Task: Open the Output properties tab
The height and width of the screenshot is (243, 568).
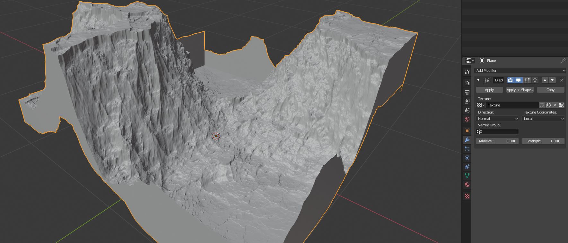Action: tap(467, 92)
